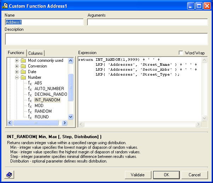Expand the Conversion folder node
The width and height of the screenshot is (213, 183).
17,66
